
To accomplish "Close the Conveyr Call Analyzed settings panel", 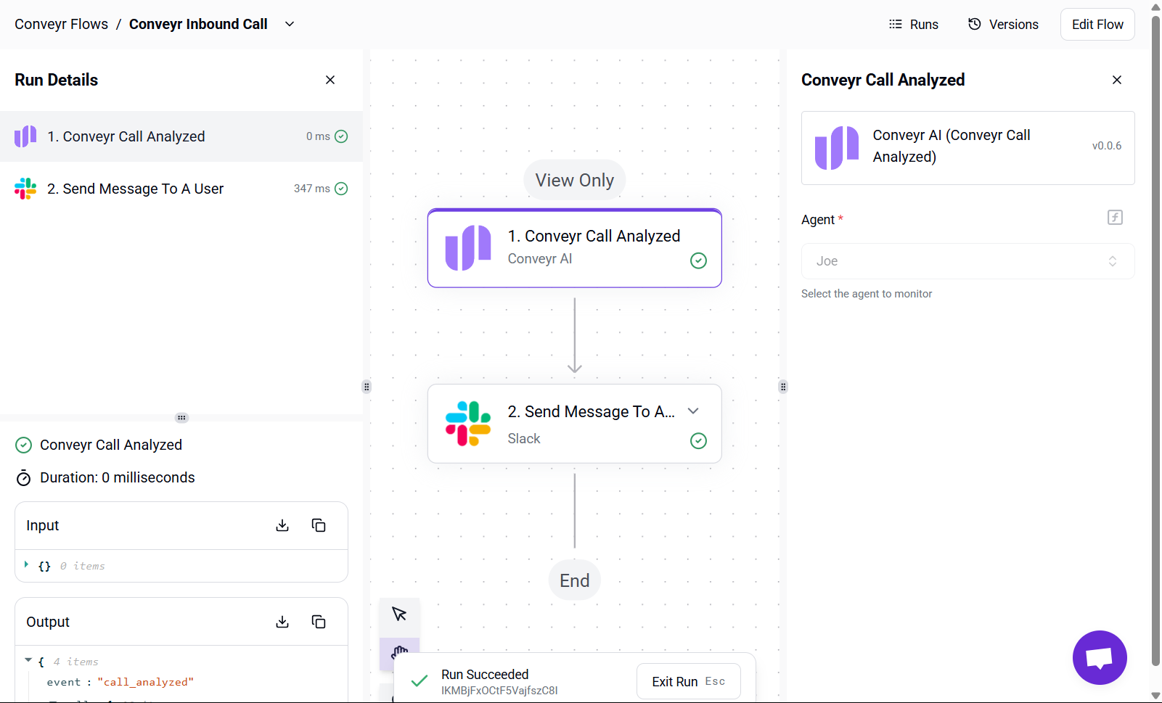I will point(1117,80).
